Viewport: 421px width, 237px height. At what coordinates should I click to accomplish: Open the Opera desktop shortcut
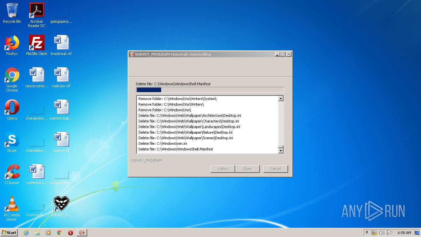(12, 110)
